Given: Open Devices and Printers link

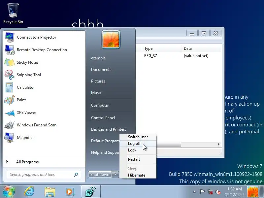Looking at the screenshot, I should click(109, 129).
